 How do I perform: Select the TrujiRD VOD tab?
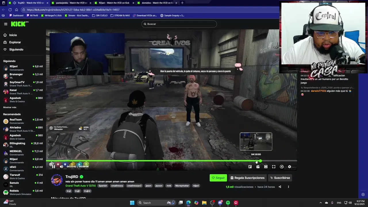pos(28,3)
